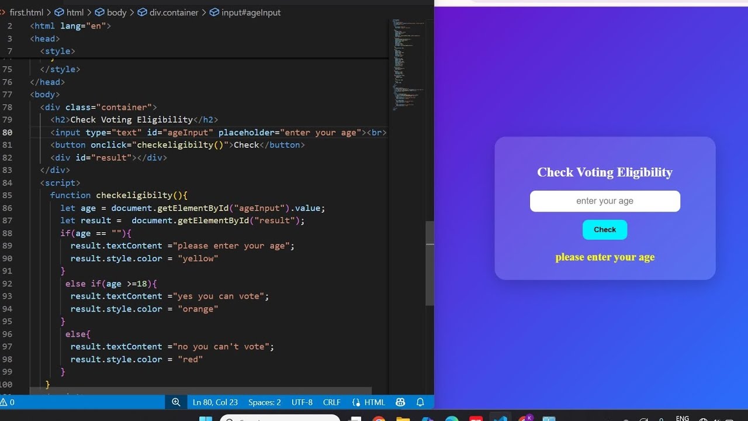748x421 pixels.
Task: Open notifications bell in status bar
Action: point(420,402)
